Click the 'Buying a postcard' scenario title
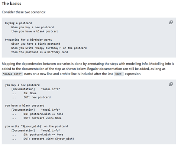Image resolution: width=178 pixels, height=145 pixels. 18,23
